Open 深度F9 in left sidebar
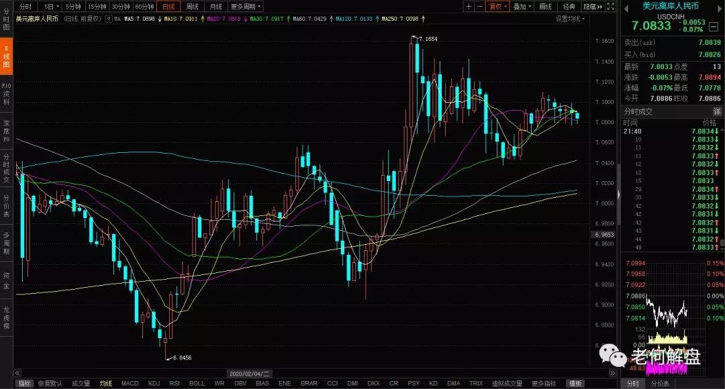Screen dimensions: 725x389 tap(6, 131)
